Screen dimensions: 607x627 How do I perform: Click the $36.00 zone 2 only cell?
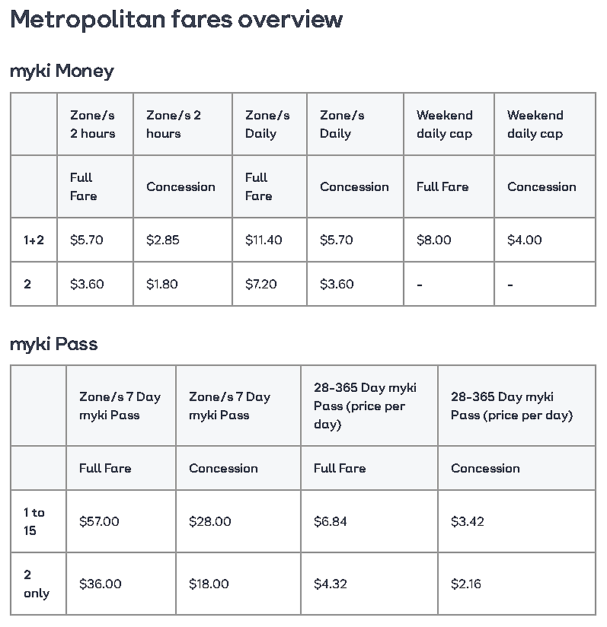121,584
